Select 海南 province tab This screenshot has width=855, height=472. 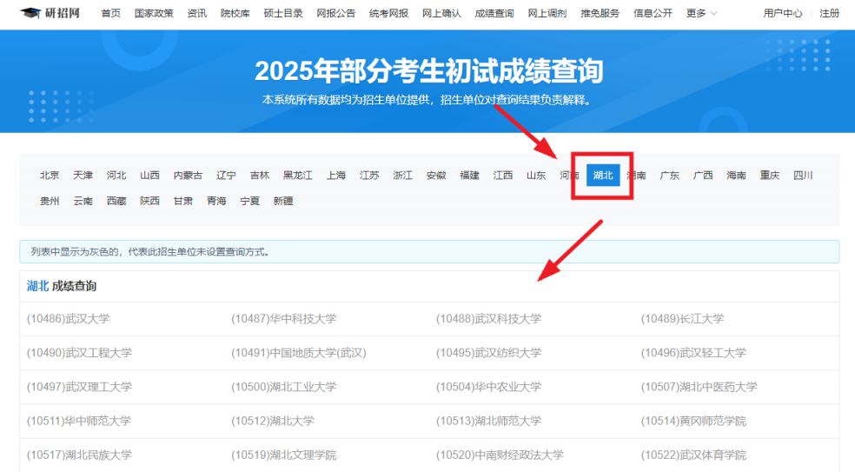click(736, 176)
